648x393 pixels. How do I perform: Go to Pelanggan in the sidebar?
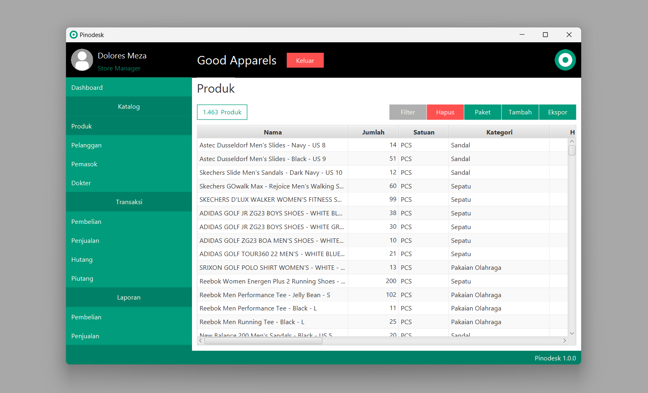pyautogui.click(x=87, y=145)
